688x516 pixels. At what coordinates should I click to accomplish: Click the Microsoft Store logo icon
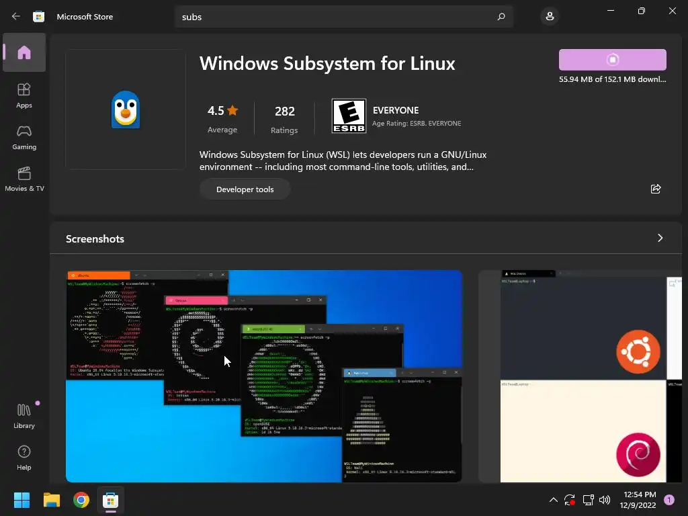coord(38,17)
